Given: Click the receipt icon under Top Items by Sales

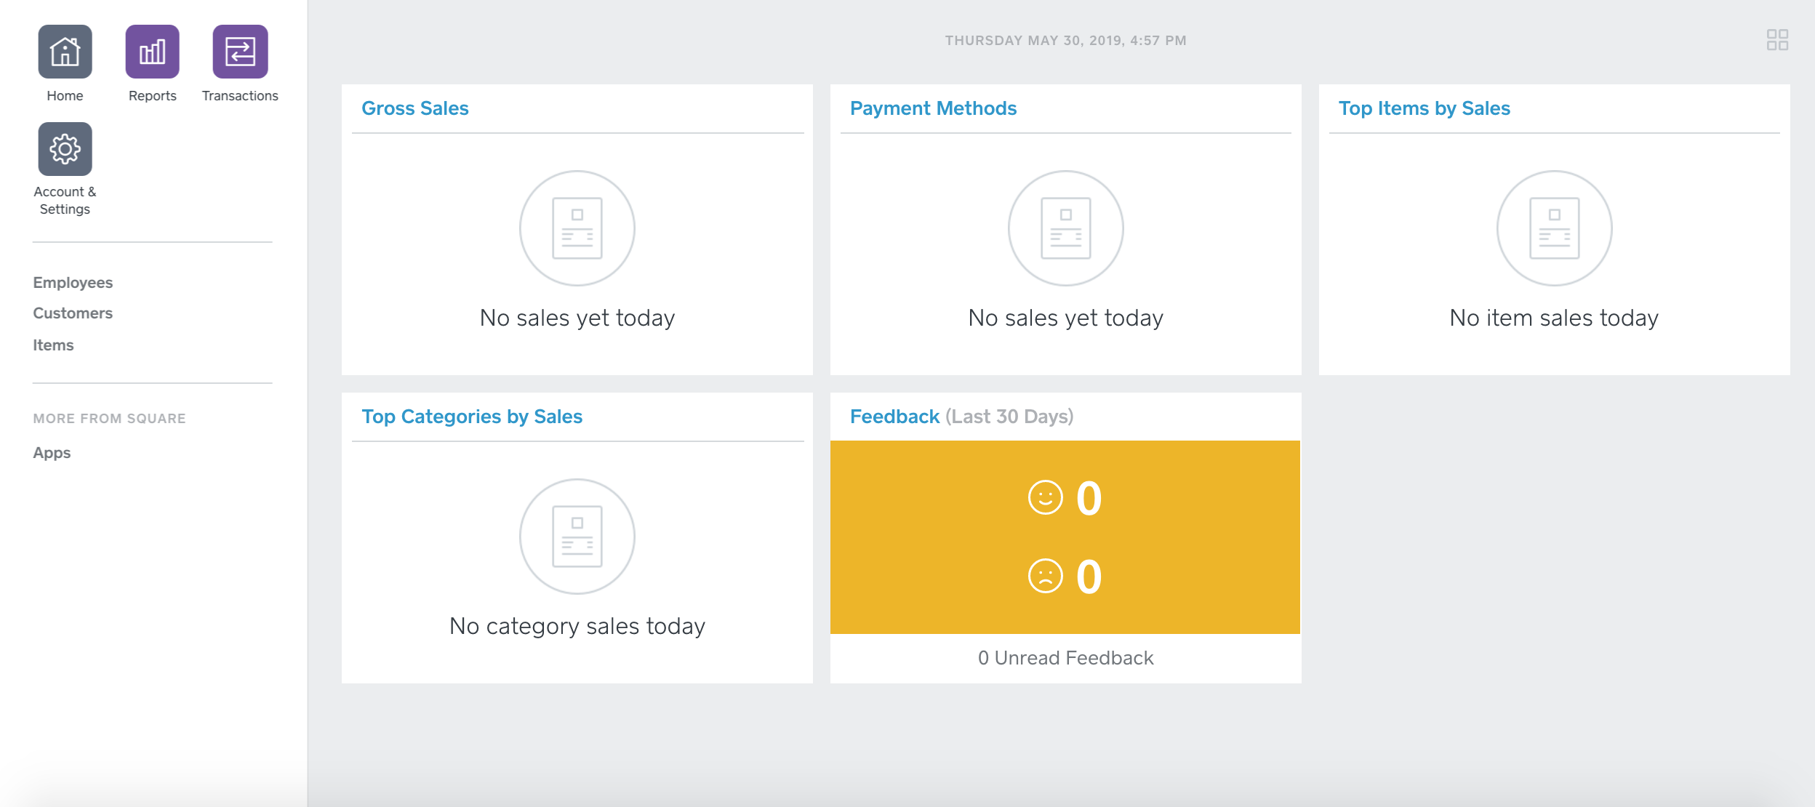Looking at the screenshot, I should click(x=1553, y=228).
